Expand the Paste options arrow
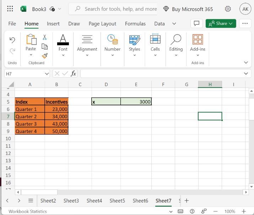Viewport: 254px width, 215px height. (x=31, y=55)
